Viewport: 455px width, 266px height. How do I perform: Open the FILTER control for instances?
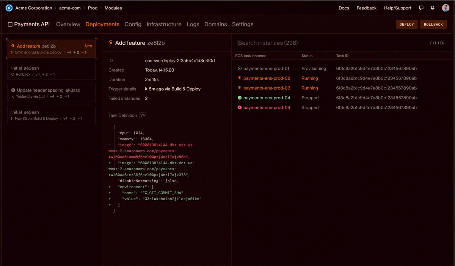coord(437,43)
